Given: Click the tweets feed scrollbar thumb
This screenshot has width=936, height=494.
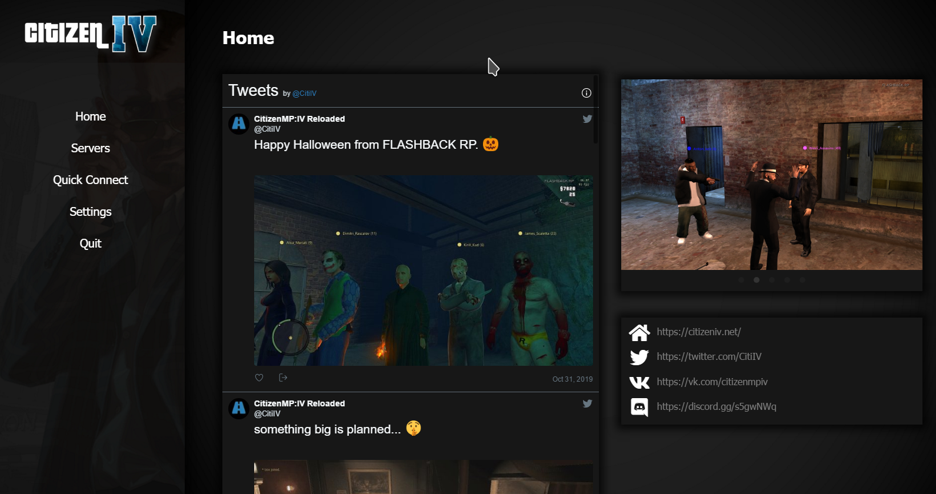Looking at the screenshot, I should 596,109.
